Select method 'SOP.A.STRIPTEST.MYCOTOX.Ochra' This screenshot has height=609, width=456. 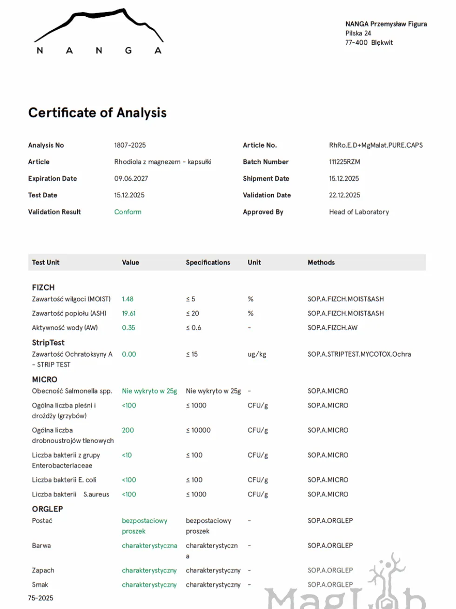[x=359, y=354]
